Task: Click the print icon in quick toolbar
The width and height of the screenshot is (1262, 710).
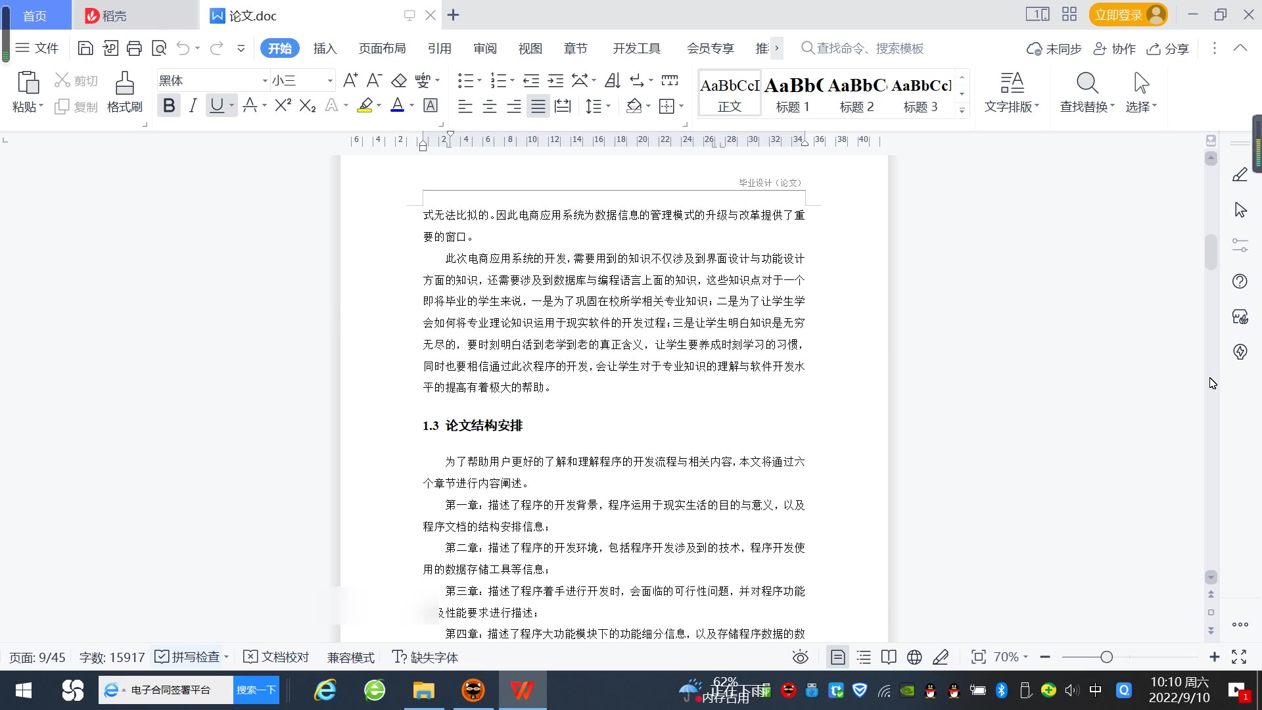Action: (x=134, y=48)
